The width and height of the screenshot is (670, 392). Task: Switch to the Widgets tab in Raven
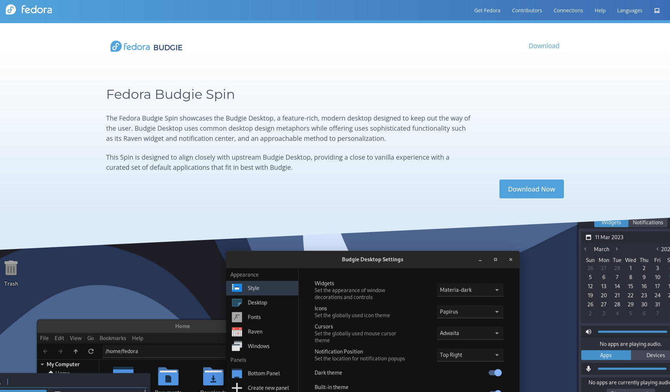pos(611,223)
